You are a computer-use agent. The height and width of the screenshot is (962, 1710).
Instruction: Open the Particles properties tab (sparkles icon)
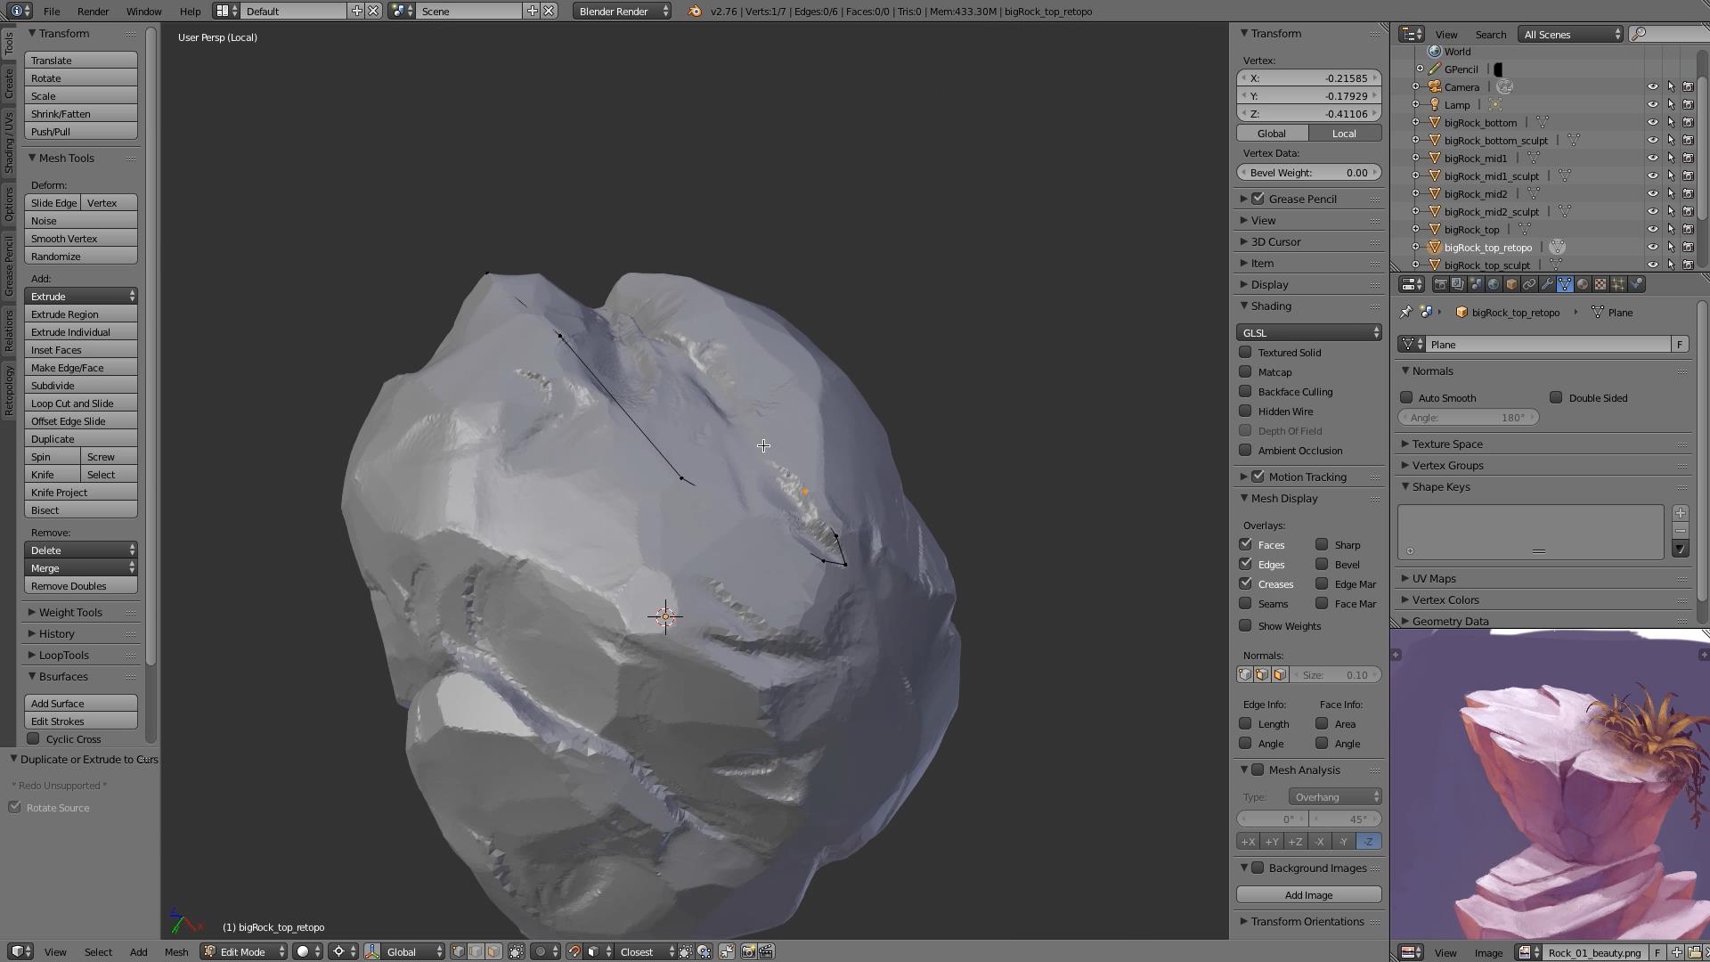(1618, 284)
